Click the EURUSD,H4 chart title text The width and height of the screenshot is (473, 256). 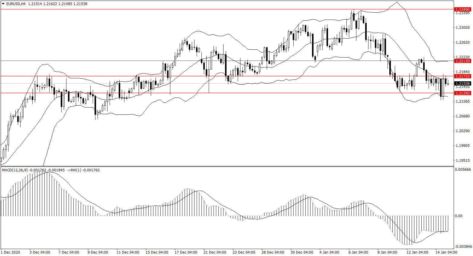coord(16,4)
